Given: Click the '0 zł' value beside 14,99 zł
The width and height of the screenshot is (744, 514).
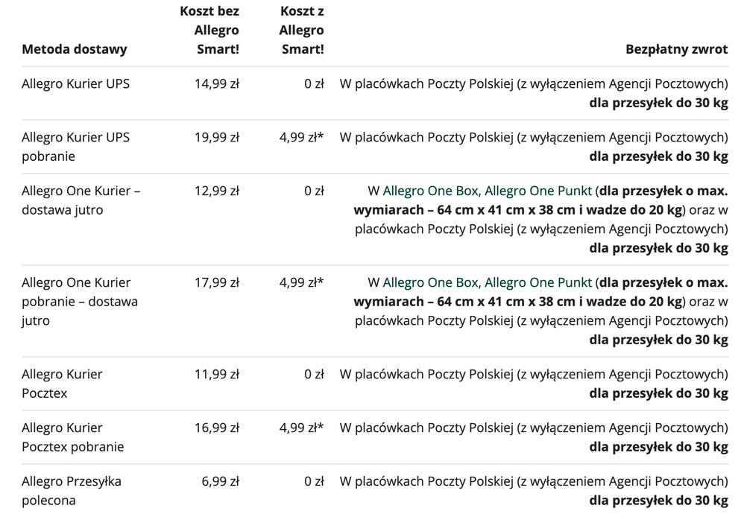Looking at the screenshot, I should click(314, 84).
